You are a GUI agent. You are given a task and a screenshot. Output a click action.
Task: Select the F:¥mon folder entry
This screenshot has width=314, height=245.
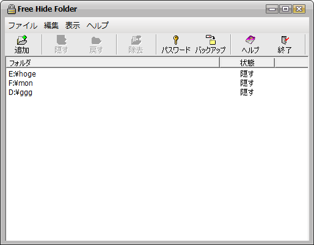[x=21, y=83]
